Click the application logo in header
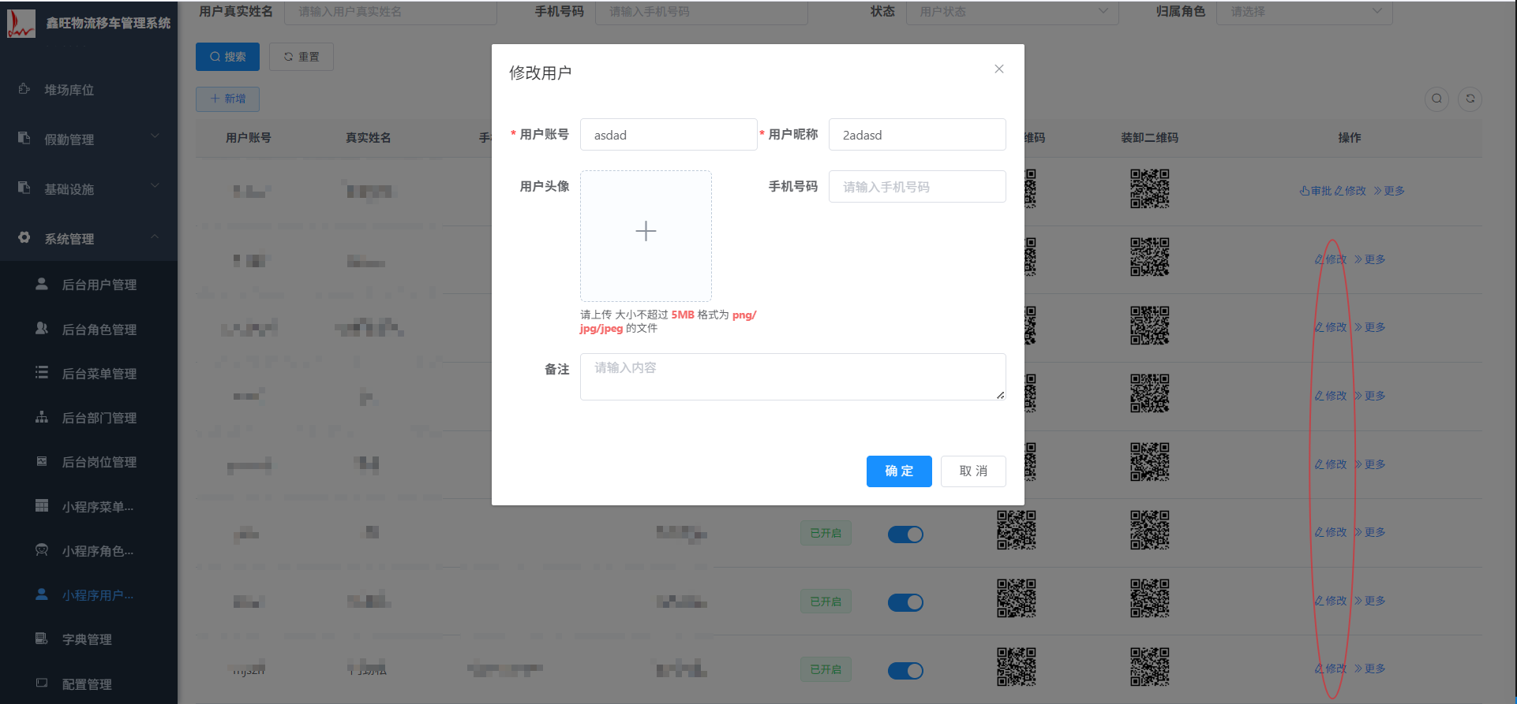1517x704 pixels. point(21,23)
